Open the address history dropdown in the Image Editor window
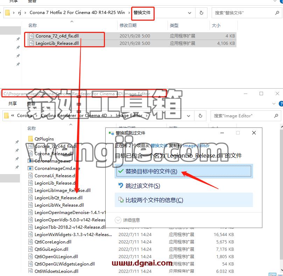283x276 pixels. [189, 116]
